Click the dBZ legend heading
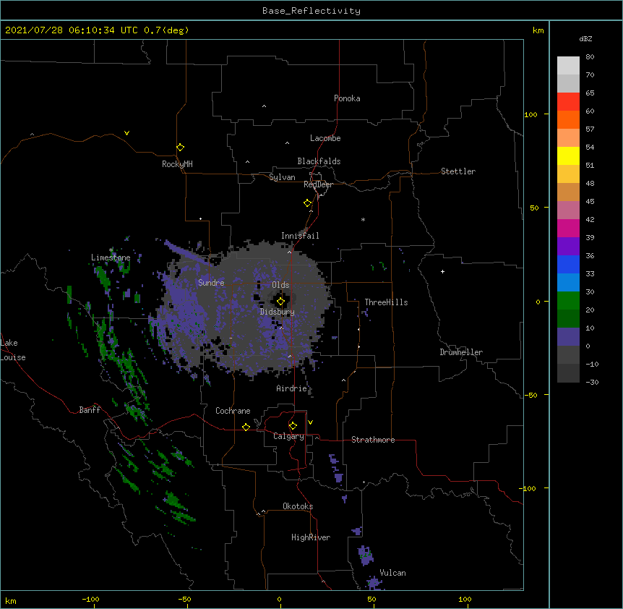The height and width of the screenshot is (609, 623). (585, 38)
